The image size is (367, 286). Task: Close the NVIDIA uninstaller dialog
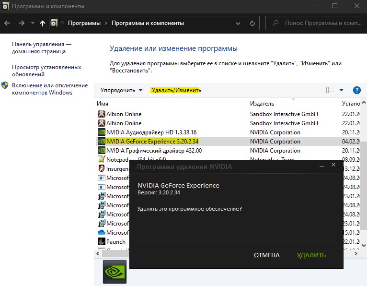click(333, 165)
